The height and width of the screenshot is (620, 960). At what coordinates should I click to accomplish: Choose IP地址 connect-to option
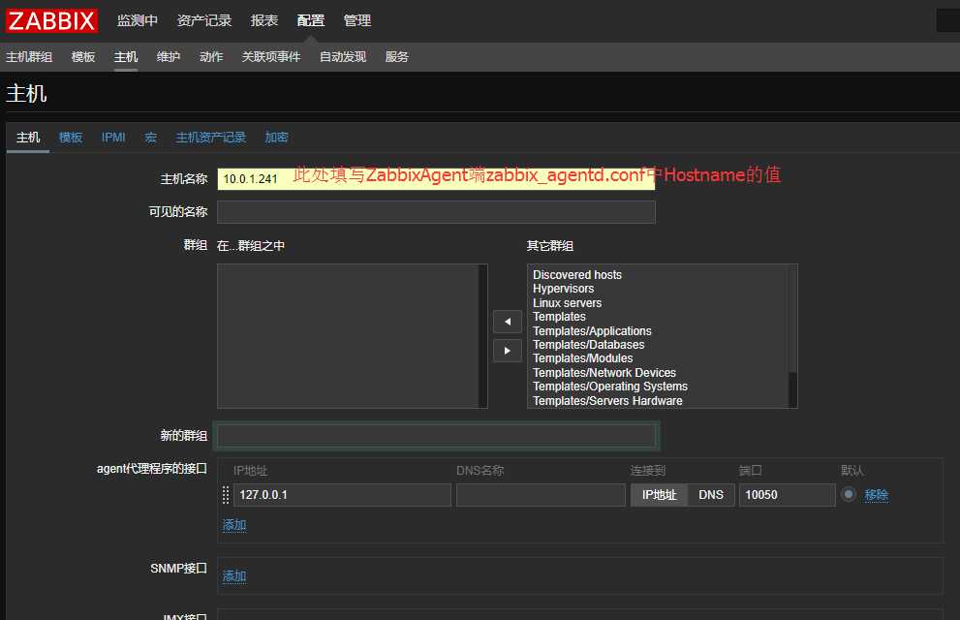tap(659, 494)
